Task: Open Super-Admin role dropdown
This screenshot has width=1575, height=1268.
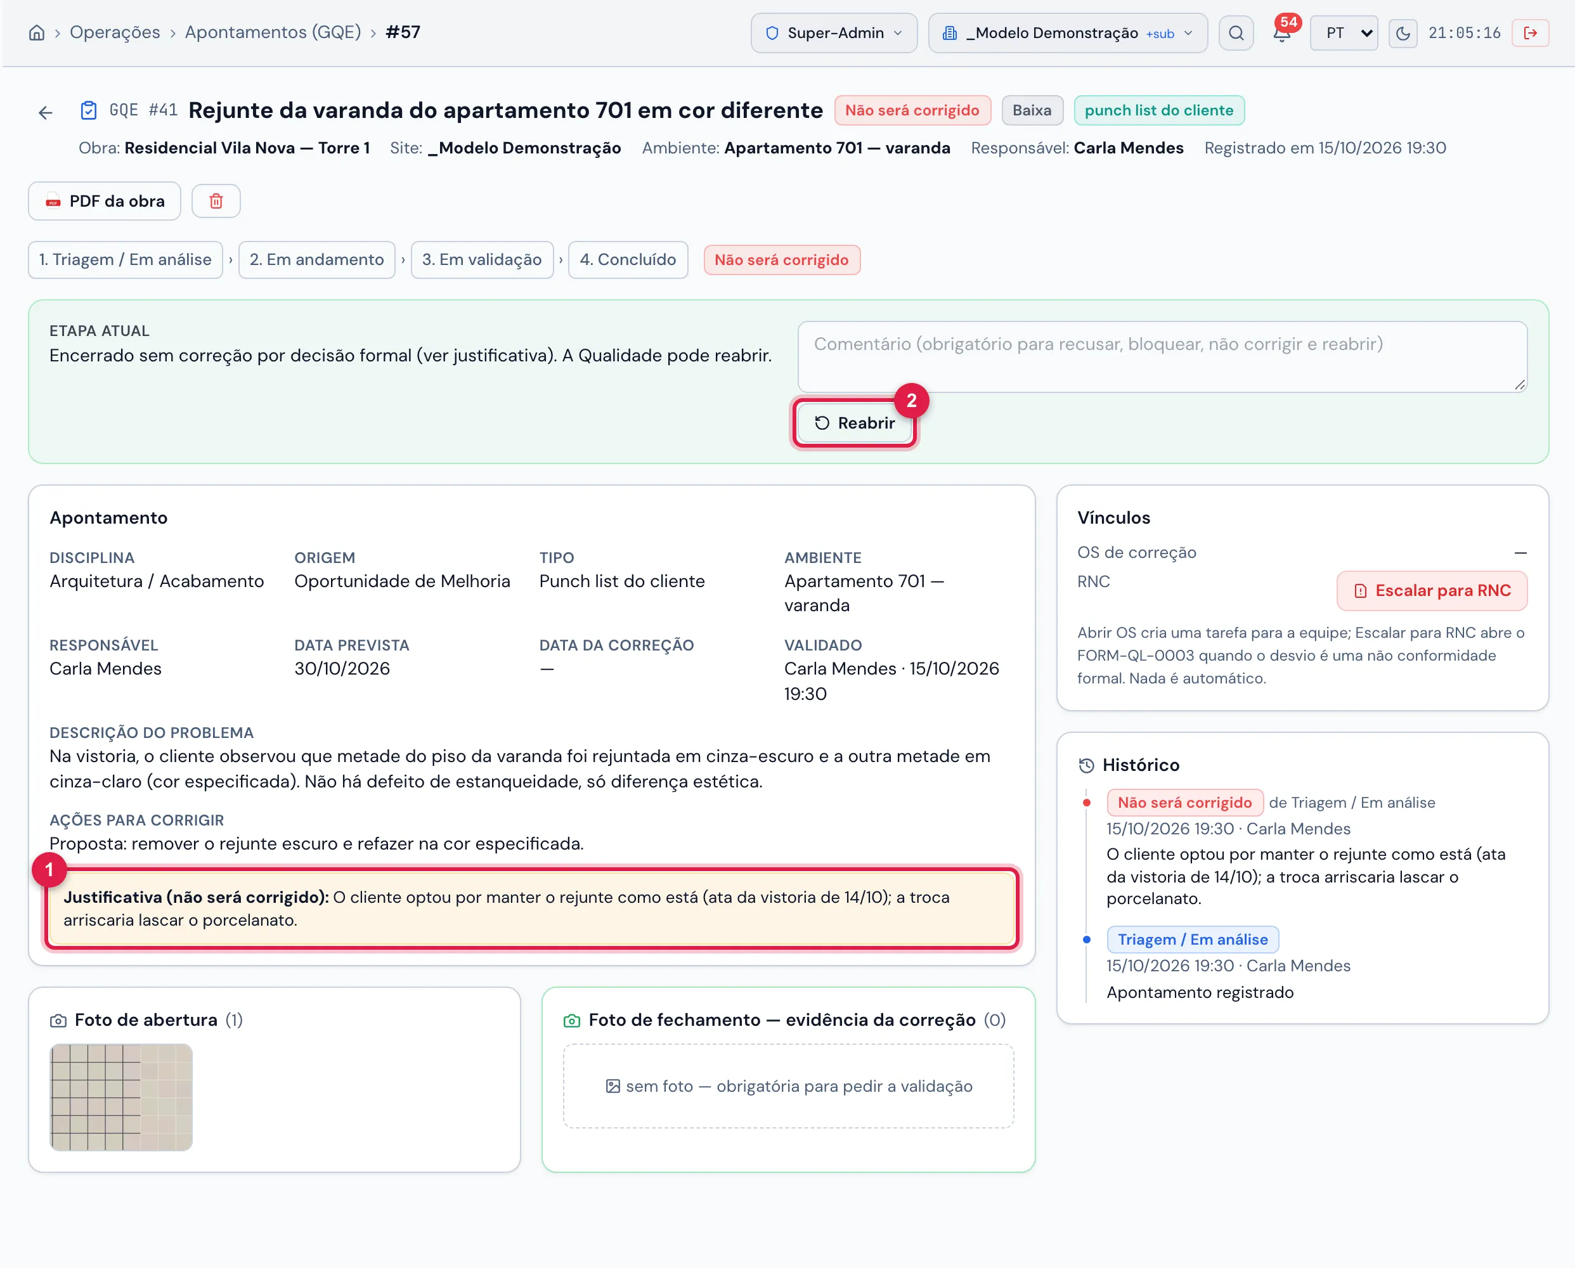Action: pos(834,33)
